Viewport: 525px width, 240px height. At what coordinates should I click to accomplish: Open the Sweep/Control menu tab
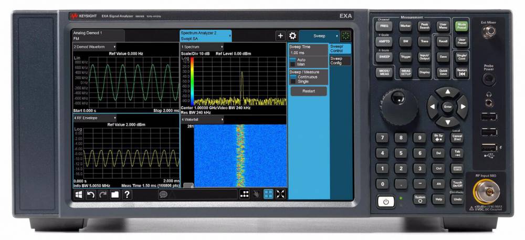coord(340,49)
